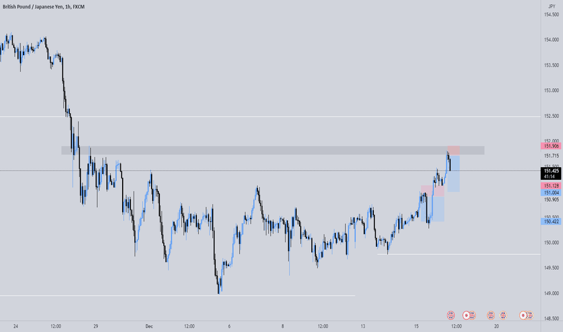Select the UK event icon right of date 20
563x332 pixels.
[x=503, y=316]
